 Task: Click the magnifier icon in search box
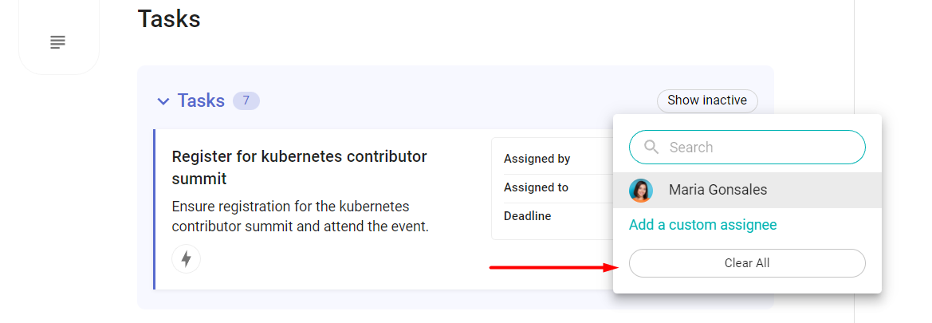651,147
